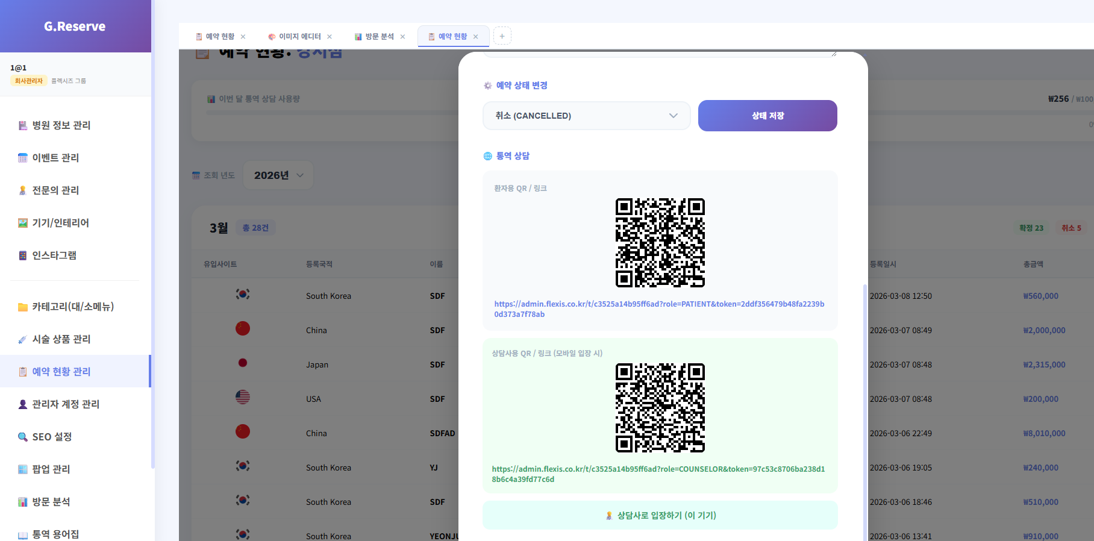
Task: Open the 2026년 year selector
Action: (278, 175)
